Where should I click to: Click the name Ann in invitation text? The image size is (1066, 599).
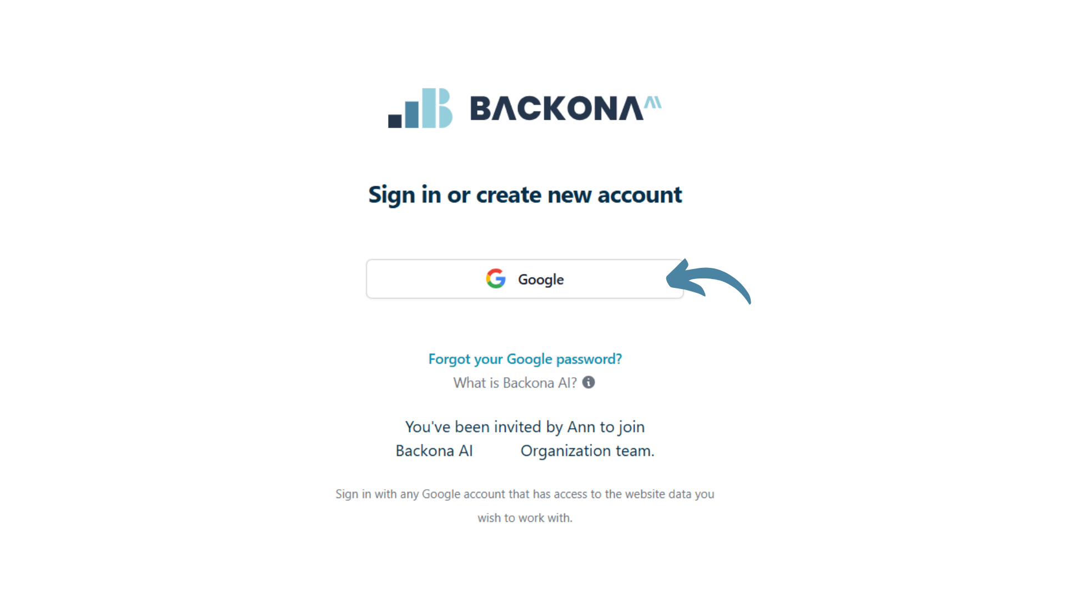click(x=581, y=427)
